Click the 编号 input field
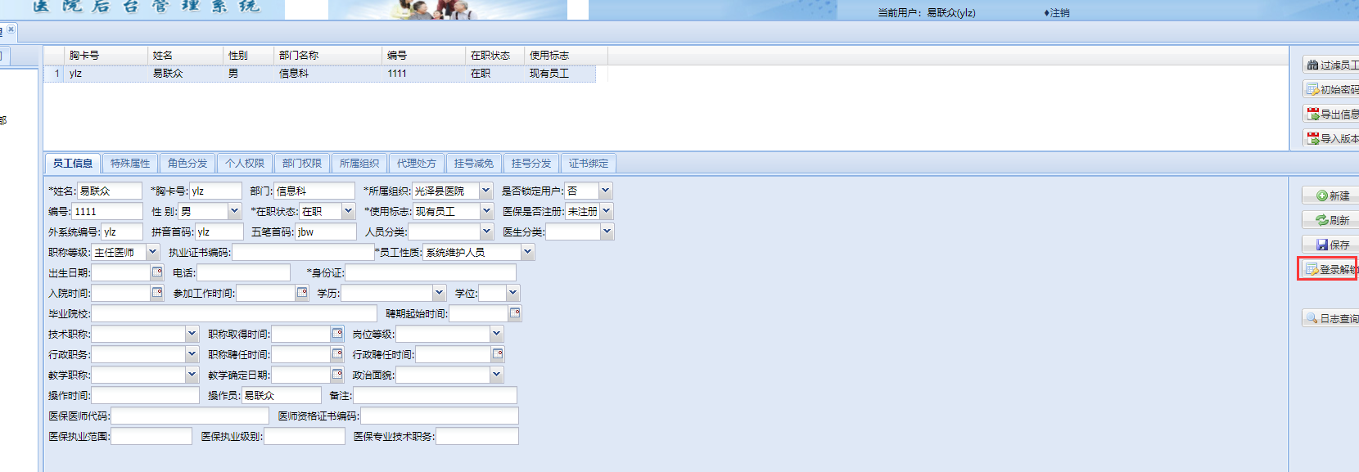1359x472 pixels. [106, 211]
